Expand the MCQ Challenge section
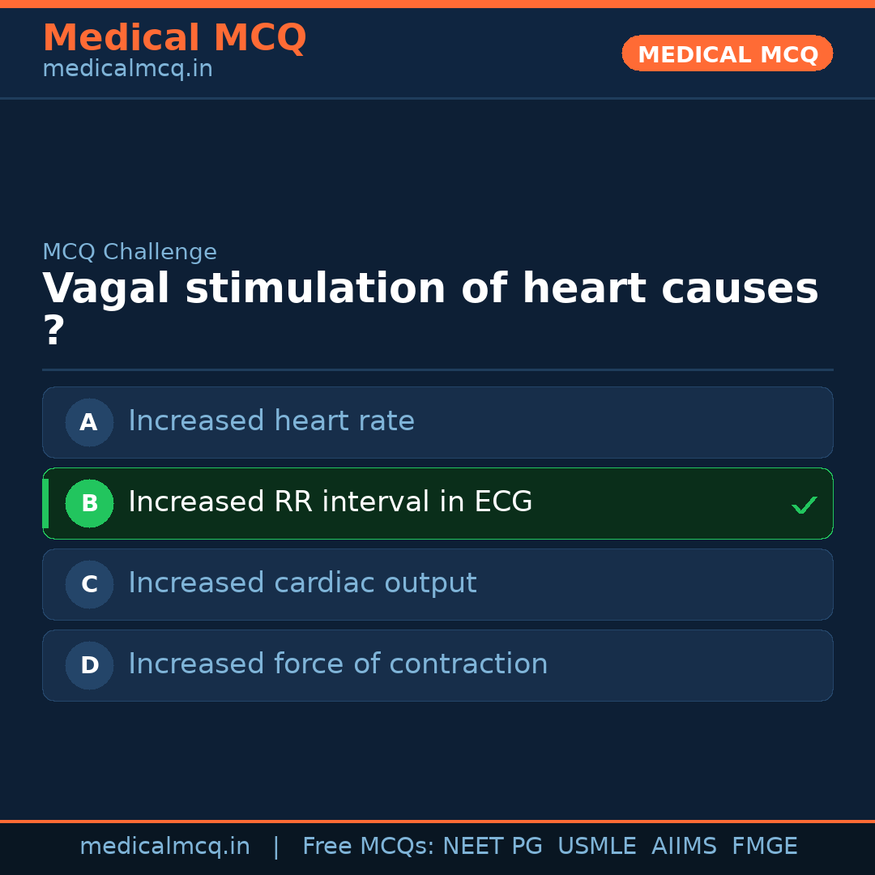The width and height of the screenshot is (875, 875). [x=130, y=252]
